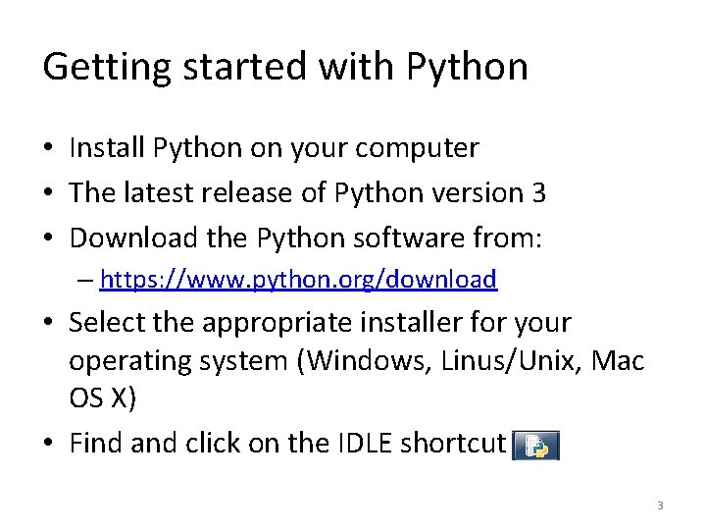Click the bullet dot beside "Find and click"

[x=48, y=445]
